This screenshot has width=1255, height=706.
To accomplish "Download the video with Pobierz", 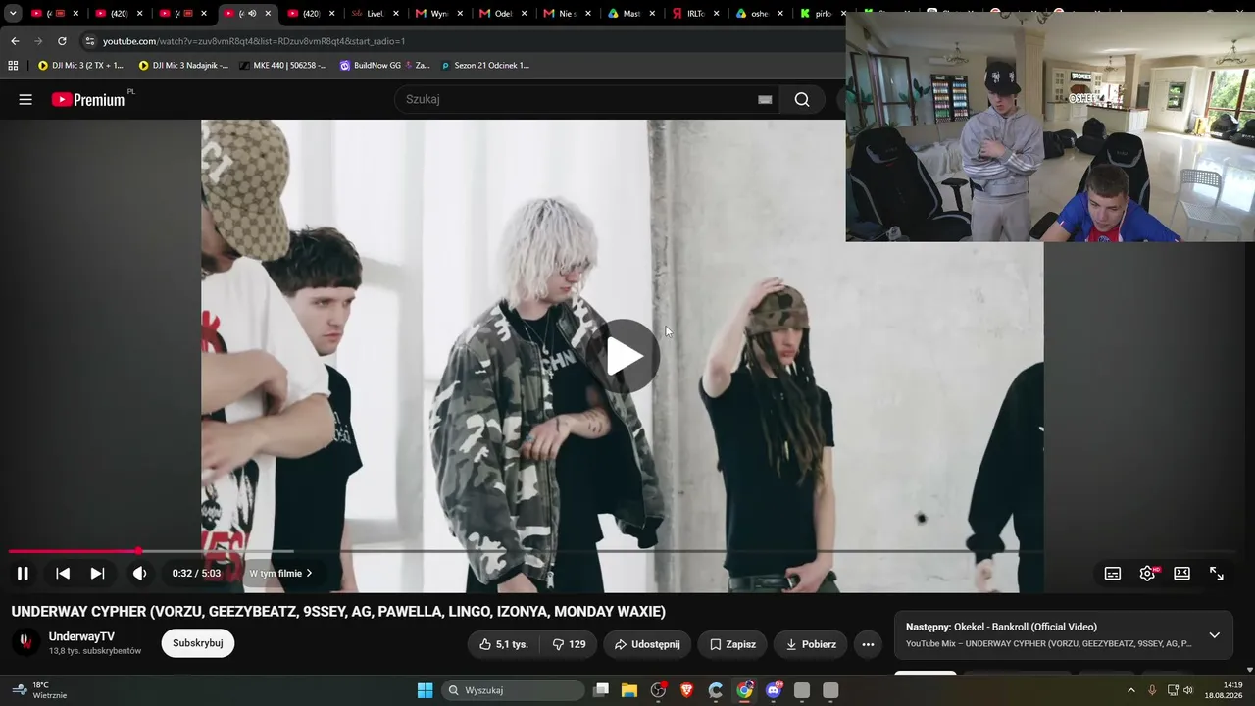I will coord(811,644).
